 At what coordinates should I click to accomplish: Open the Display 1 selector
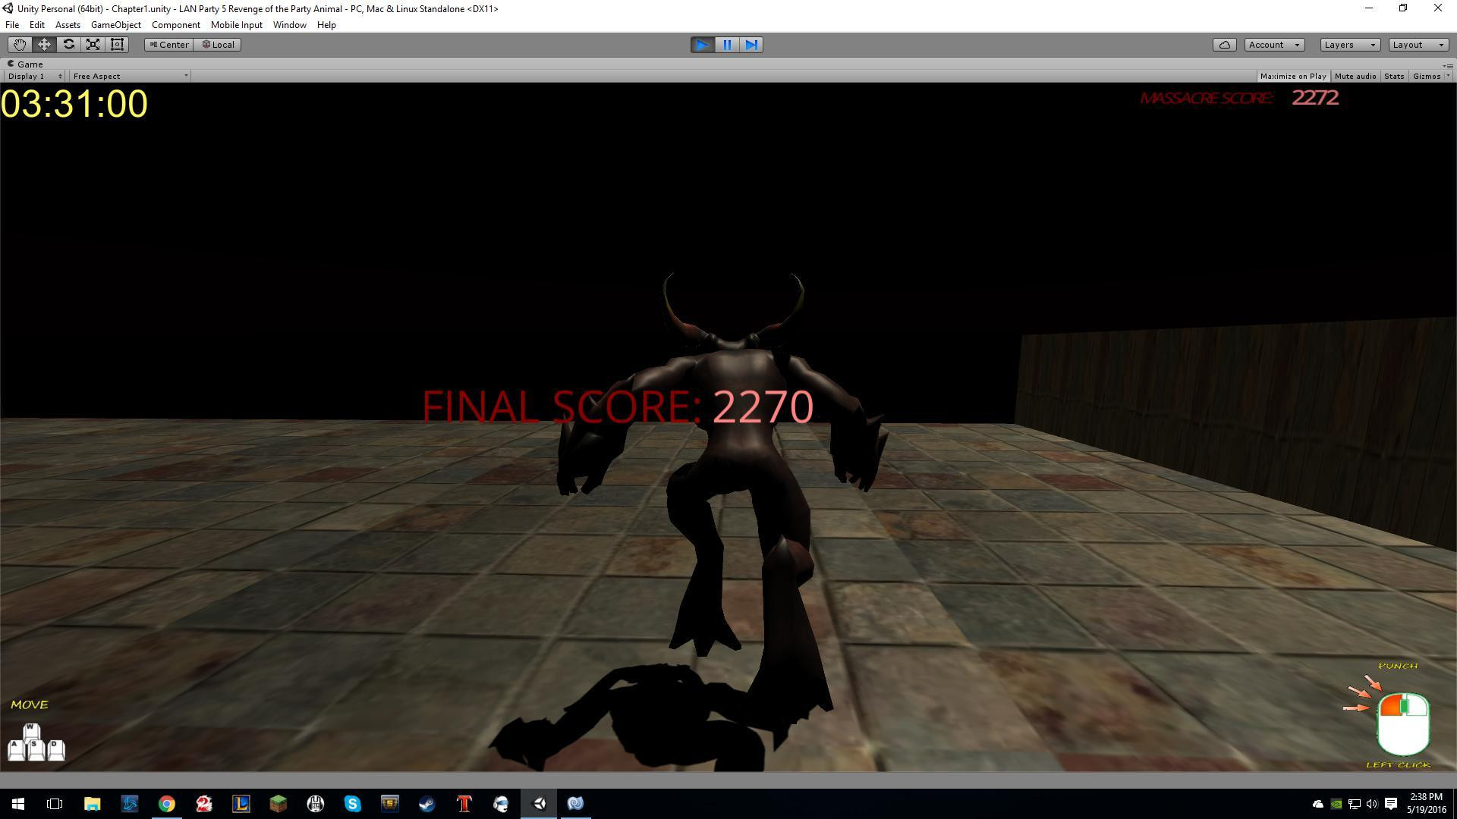[x=35, y=76]
